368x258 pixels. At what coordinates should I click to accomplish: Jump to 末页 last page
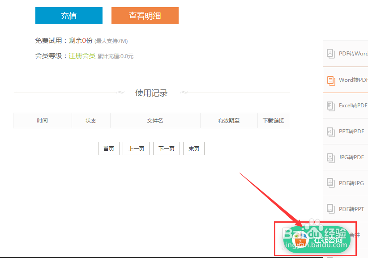click(x=193, y=148)
